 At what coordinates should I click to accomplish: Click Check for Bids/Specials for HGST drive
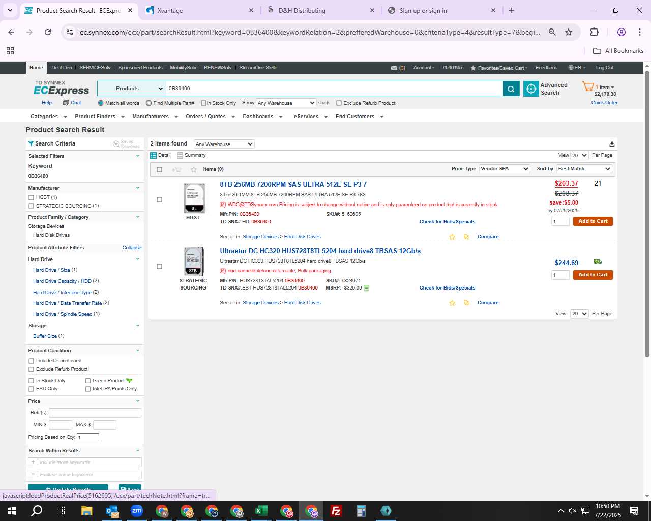447,222
